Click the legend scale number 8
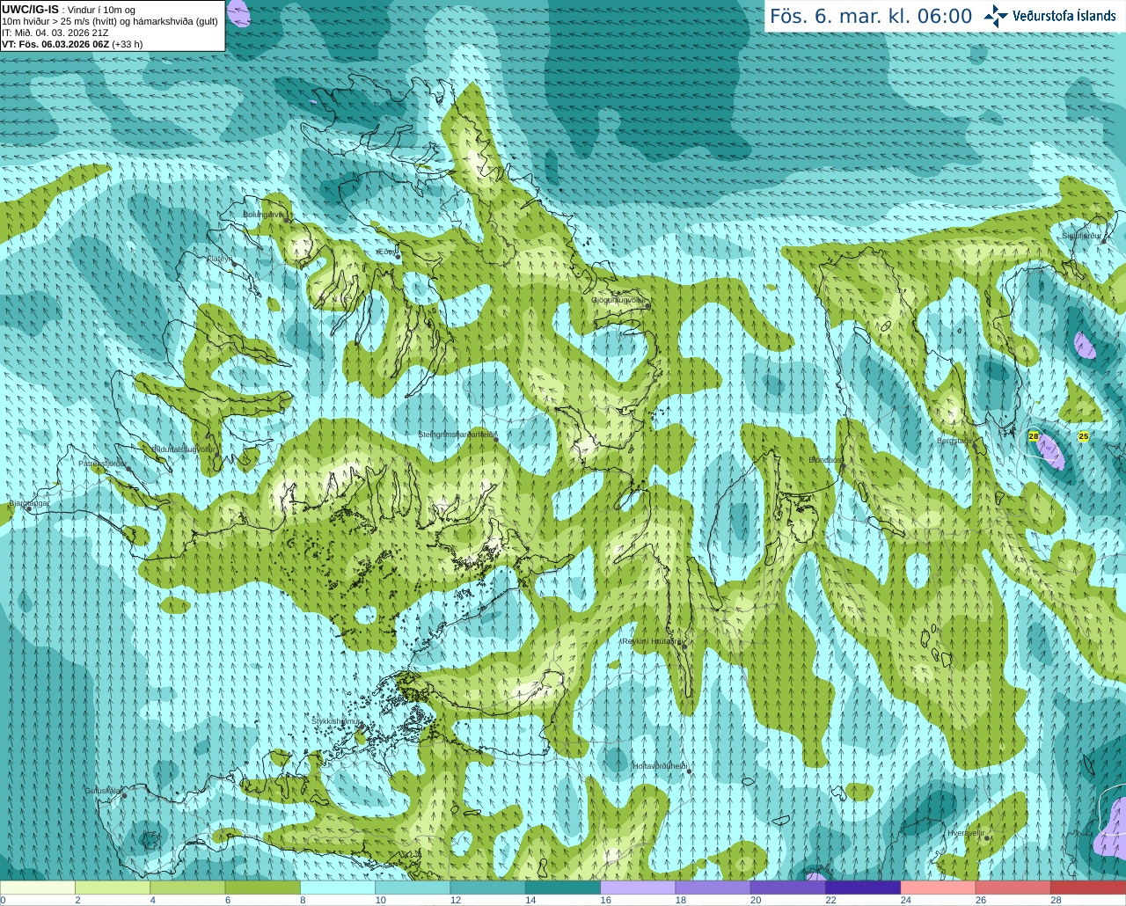 pyautogui.click(x=303, y=900)
